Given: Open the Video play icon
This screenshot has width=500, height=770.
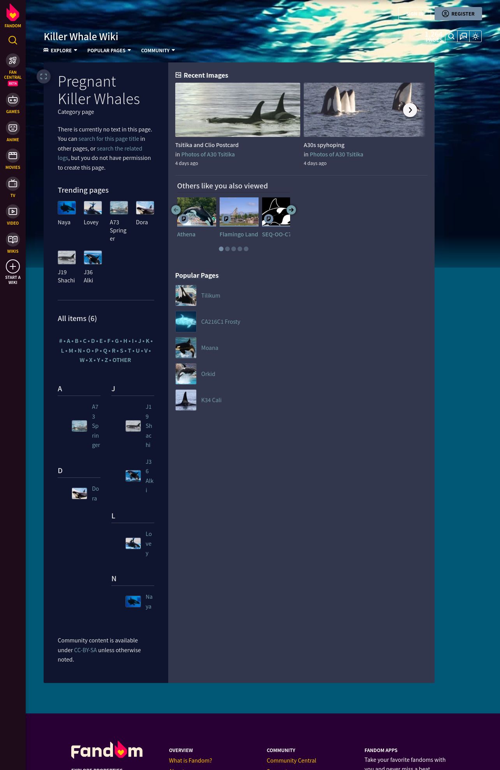Looking at the screenshot, I should 13,211.
